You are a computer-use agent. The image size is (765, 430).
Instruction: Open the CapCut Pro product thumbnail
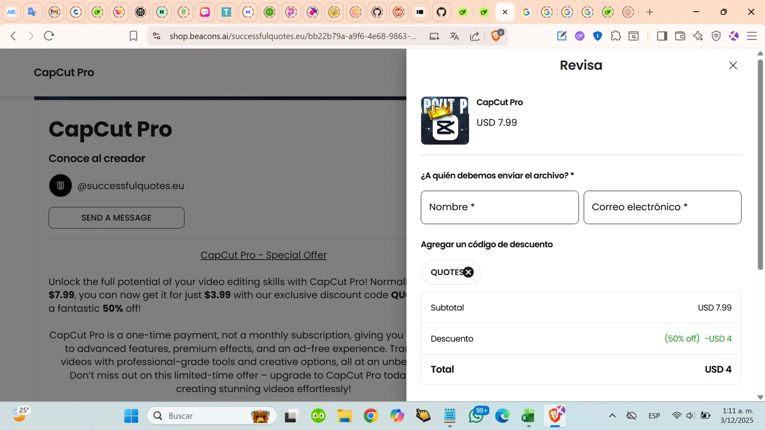[x=445, y=121]
